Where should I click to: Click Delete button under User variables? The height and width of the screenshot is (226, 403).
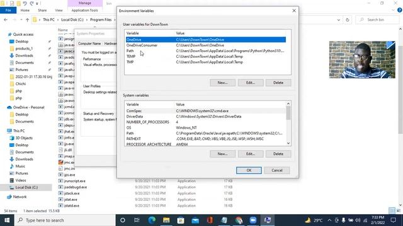coord(278,83)
